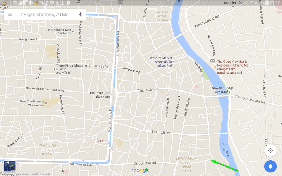
Task: Click the Google logo at bottom
Action: (141, 170)
